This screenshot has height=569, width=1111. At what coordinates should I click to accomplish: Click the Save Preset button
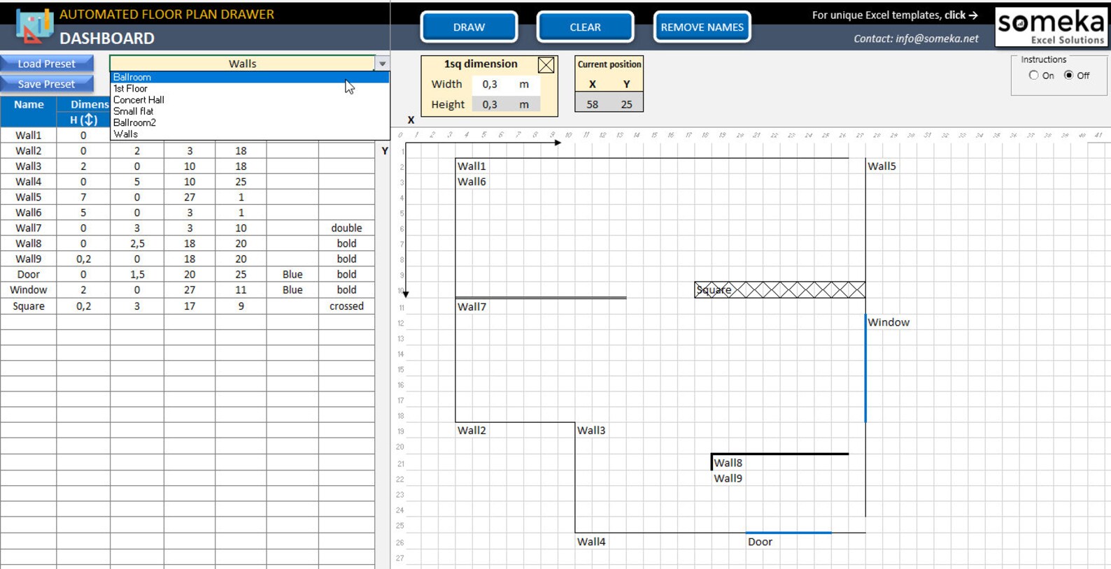pyautogui.click(x=46, y=84)
